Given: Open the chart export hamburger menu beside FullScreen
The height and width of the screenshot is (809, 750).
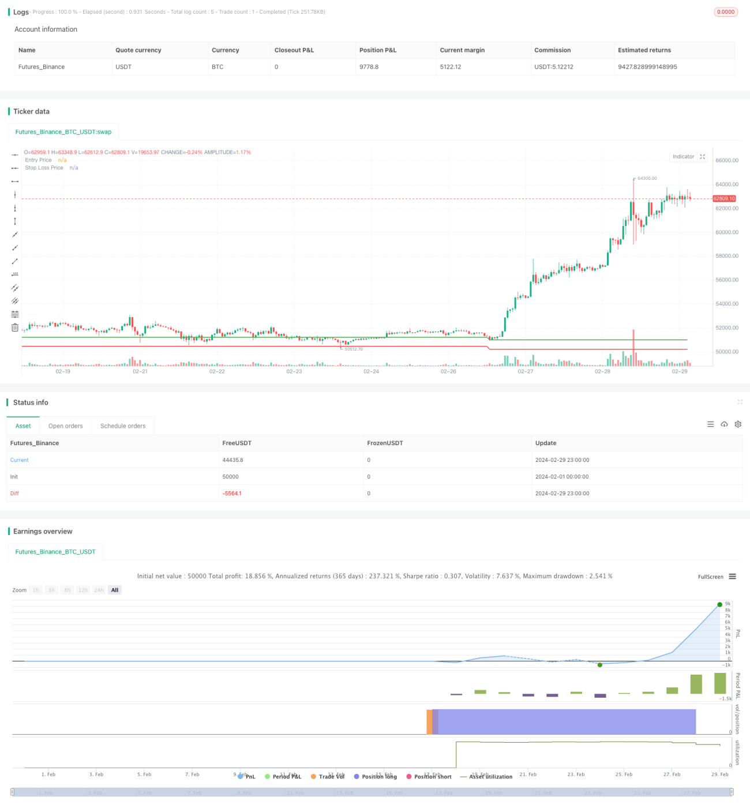Looking at the screenshot, I should coord(732,577).
